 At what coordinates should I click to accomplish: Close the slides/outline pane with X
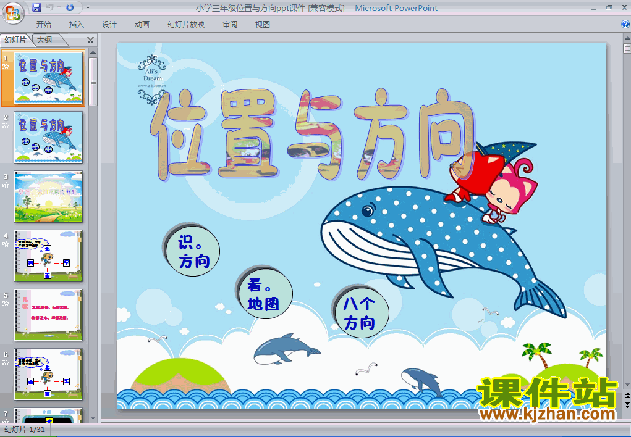coord(91,40)
